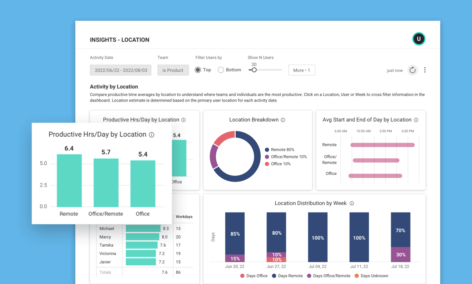Open the Team 'is Product' filter
472x284 pixels.
coord(173,70)
